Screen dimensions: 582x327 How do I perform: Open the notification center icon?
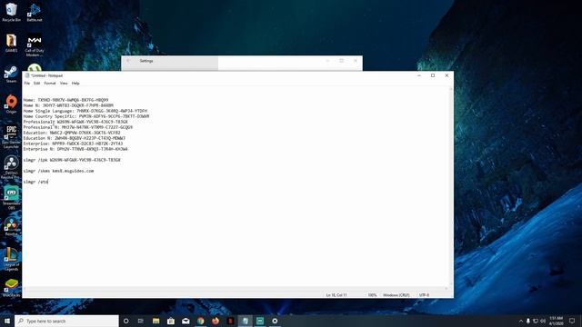click(x=572, y=321)
